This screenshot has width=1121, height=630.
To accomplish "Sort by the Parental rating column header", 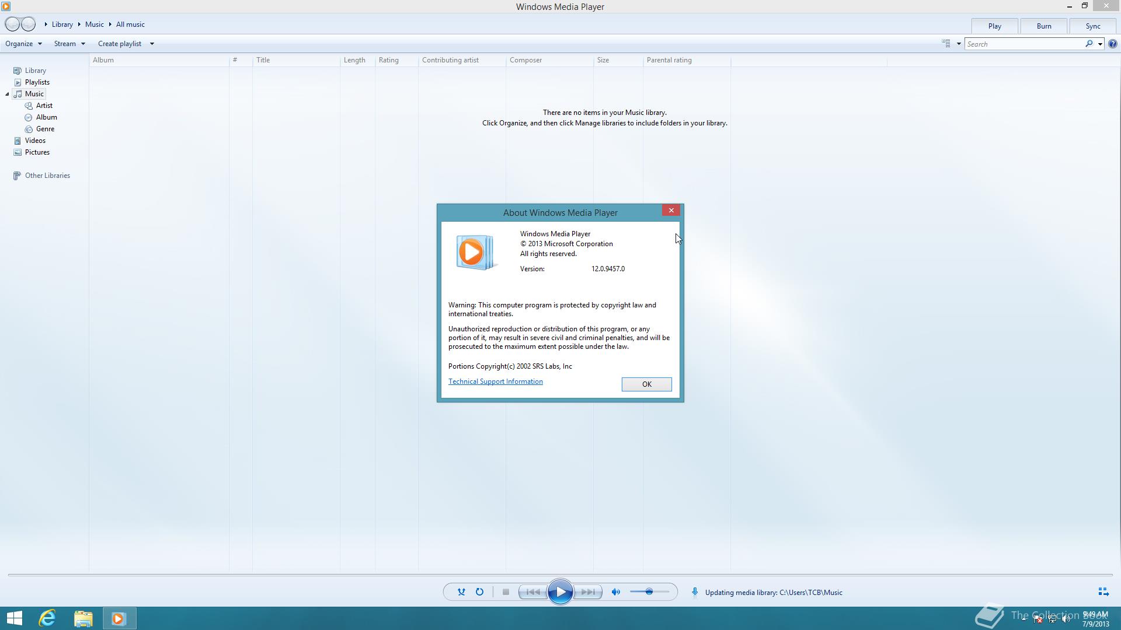I will point(687,60).
